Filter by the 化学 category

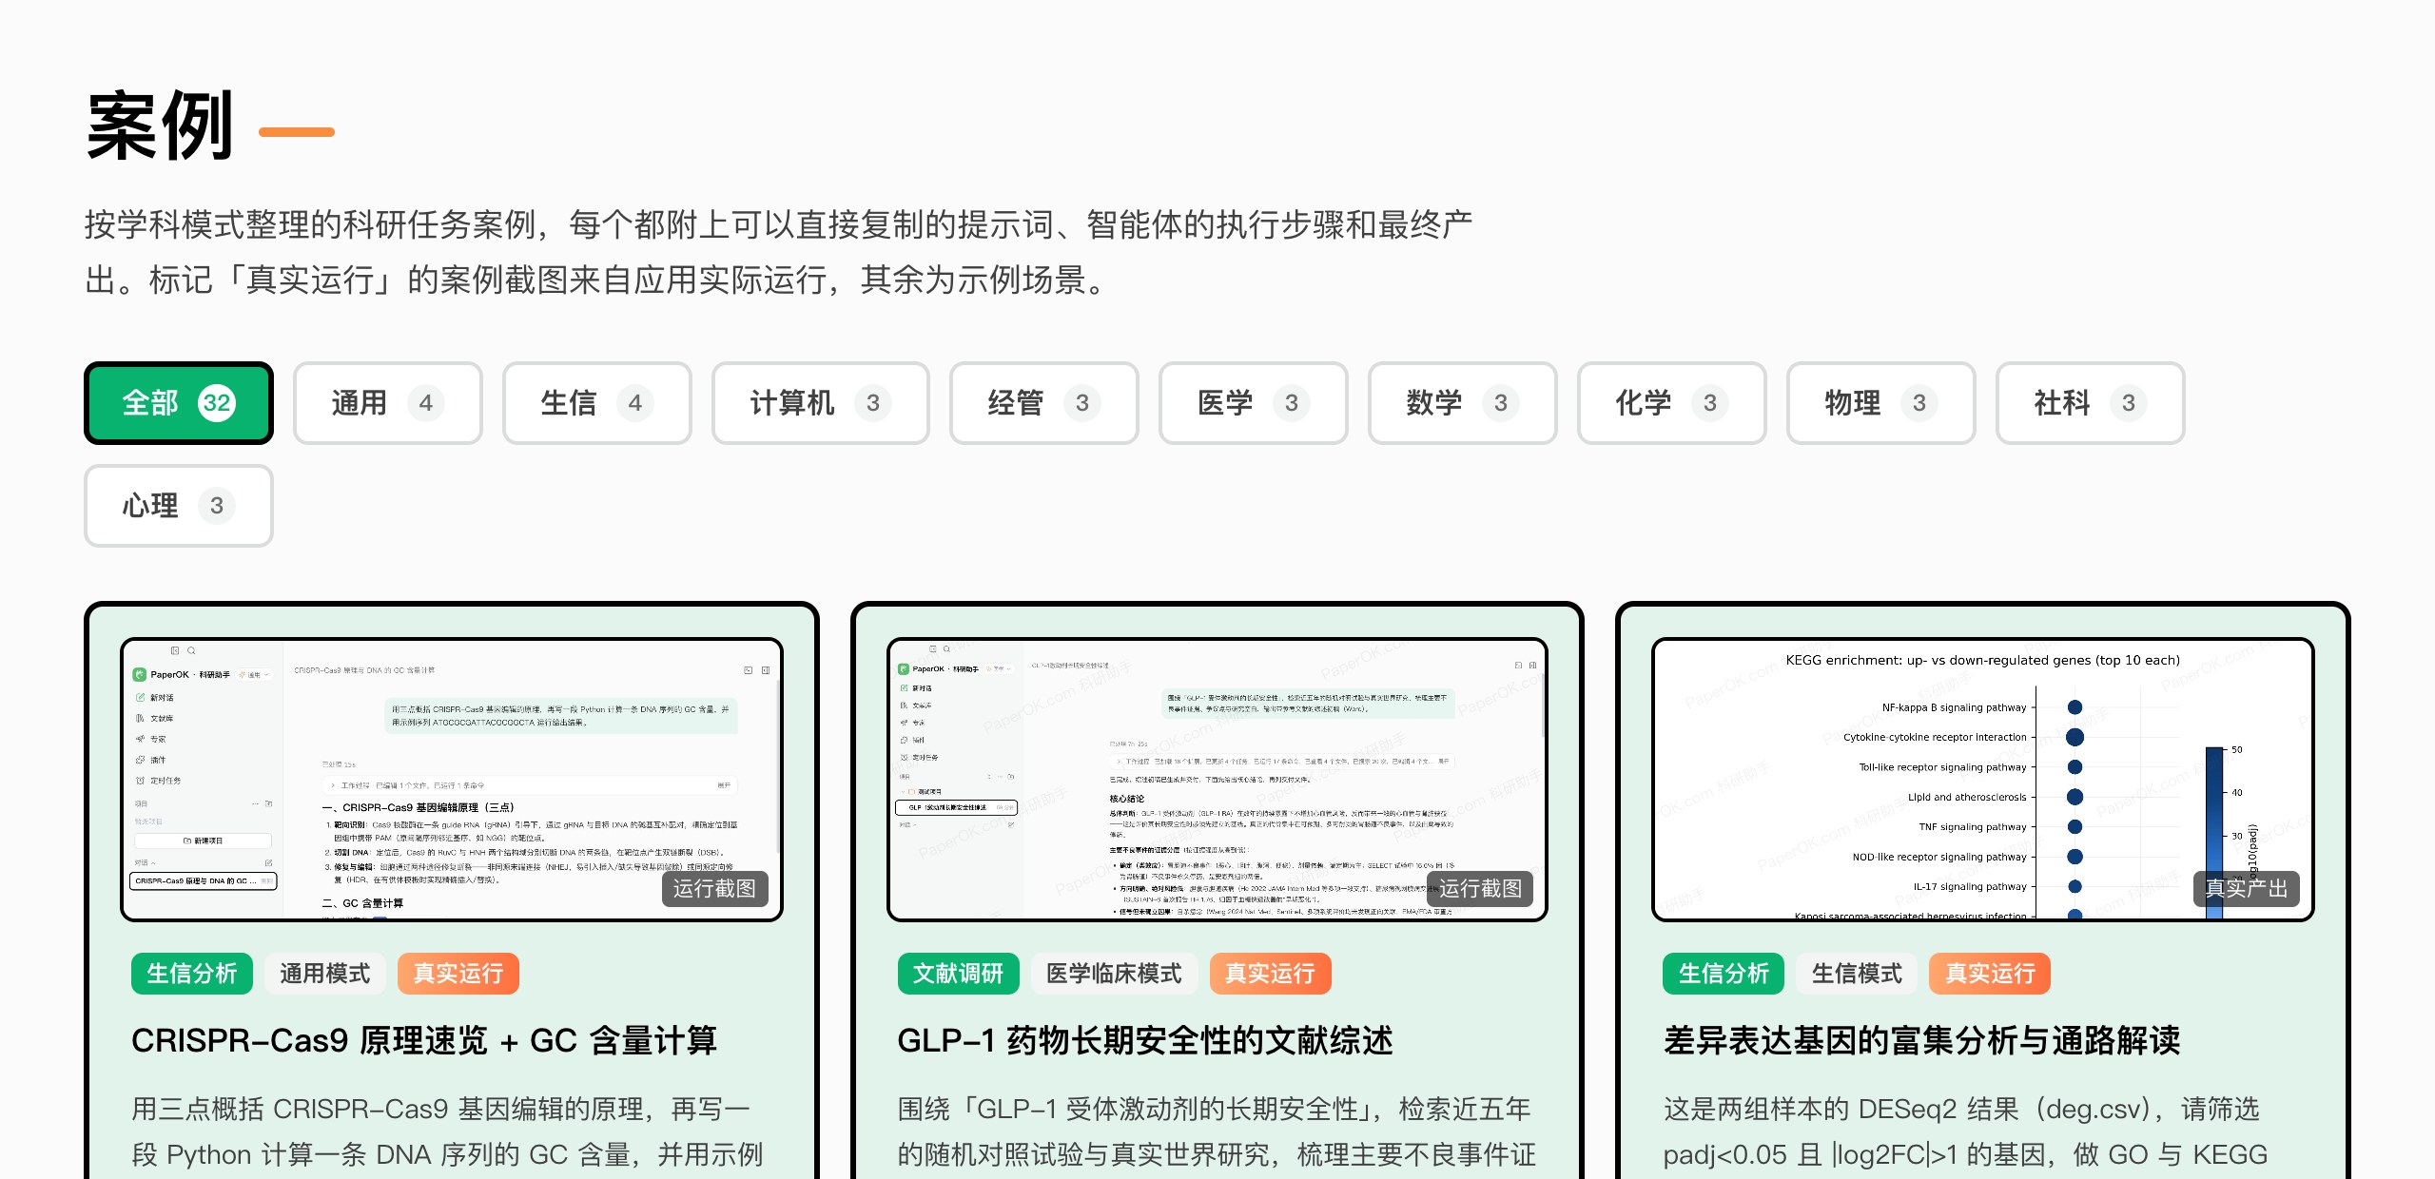tap(1671, 403)
